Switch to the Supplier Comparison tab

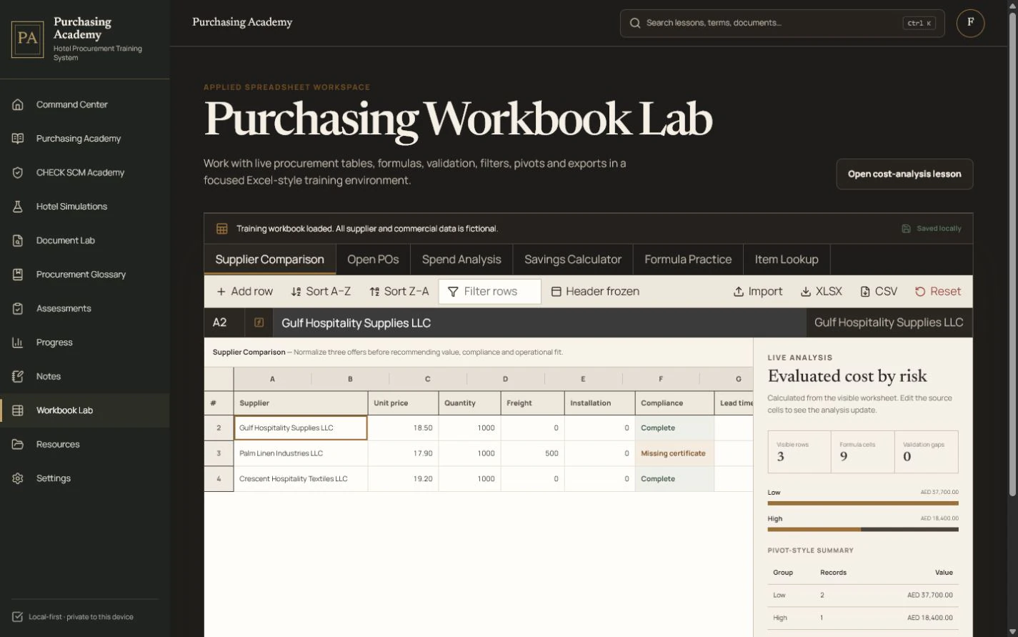point(269,260)
